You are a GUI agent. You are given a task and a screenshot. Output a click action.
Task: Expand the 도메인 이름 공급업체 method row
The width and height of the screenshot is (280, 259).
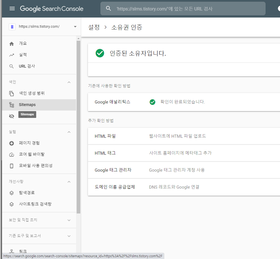[184, 187]
